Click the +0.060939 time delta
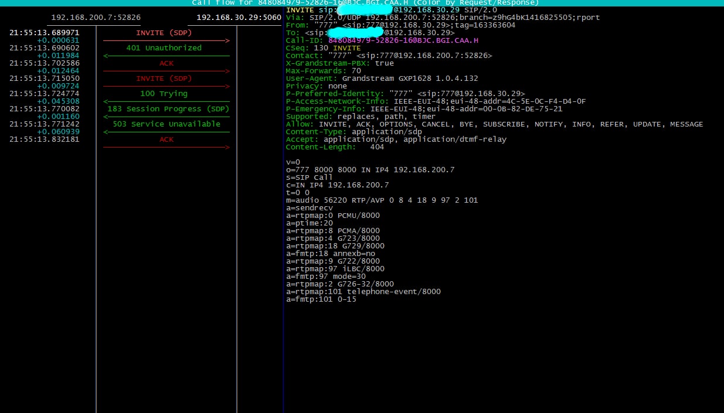Image resolution: width=724 pixels, height=413 pixels. coord(59,132)
